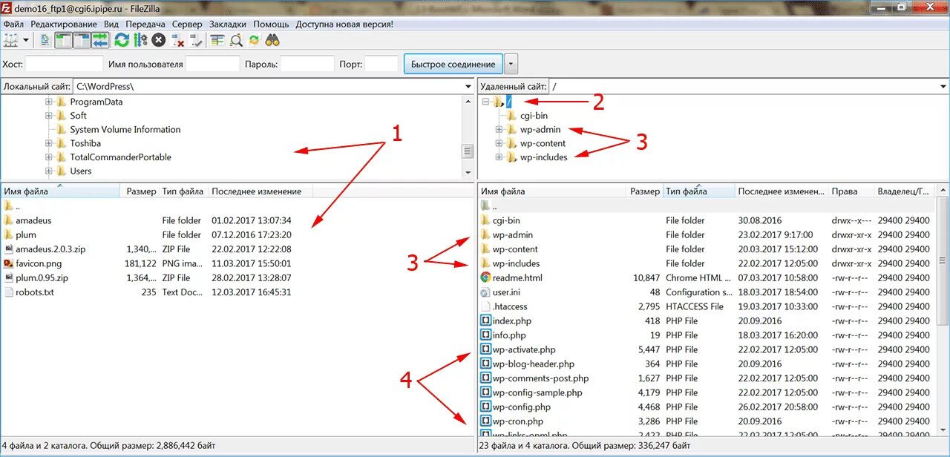The width and height of the screenshot is (950, 457).
Task: Open quick connect history dropdown arrow
Action: (x=511, y=64)
